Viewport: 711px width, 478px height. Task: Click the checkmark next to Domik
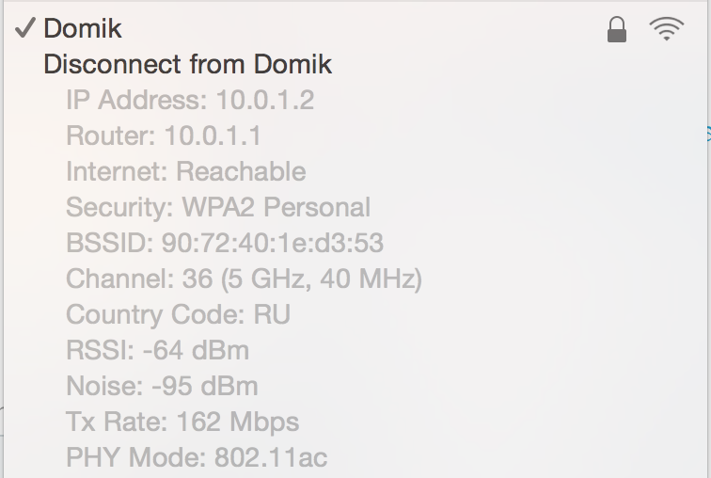(25, 28)
